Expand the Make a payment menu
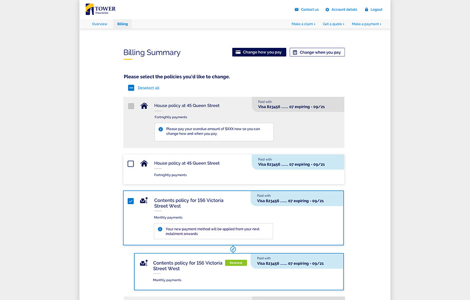 [366, 24]
